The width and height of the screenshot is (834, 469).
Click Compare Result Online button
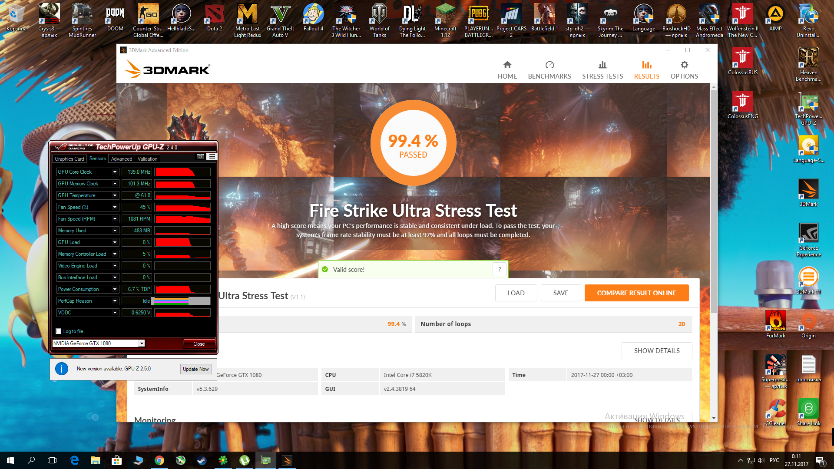click(636, 293)
